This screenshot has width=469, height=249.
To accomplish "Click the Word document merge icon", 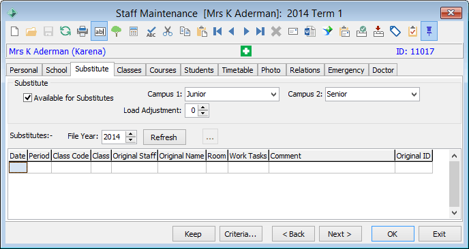I will tap(310, 31).
